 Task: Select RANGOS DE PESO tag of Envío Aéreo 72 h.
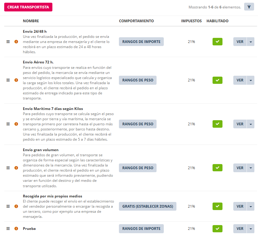(138, 80)
